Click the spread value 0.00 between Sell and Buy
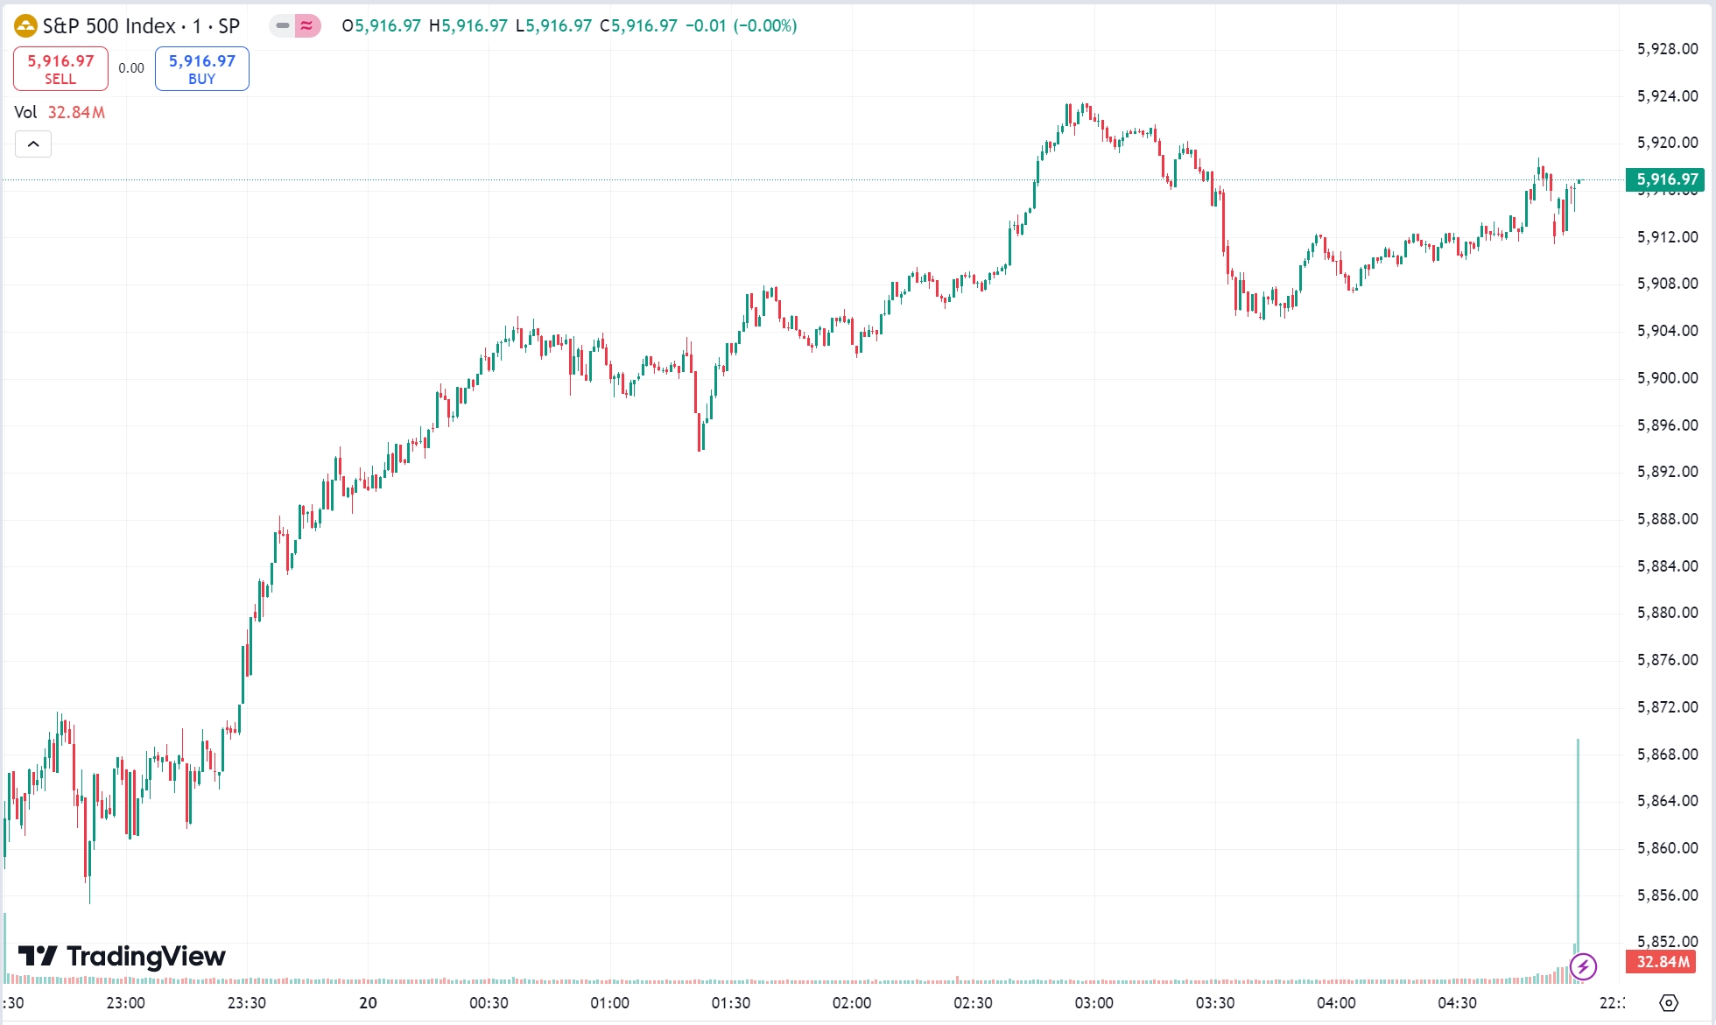1716x1025 pixels. coord(131,68)
